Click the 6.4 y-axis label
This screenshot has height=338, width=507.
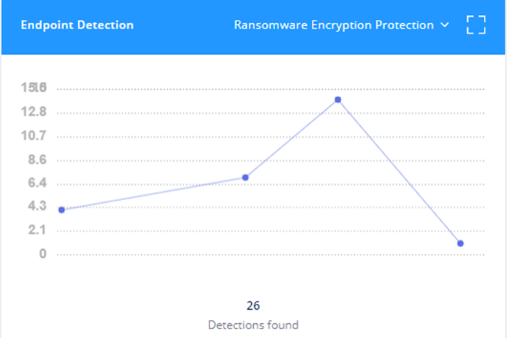(37, 183)
